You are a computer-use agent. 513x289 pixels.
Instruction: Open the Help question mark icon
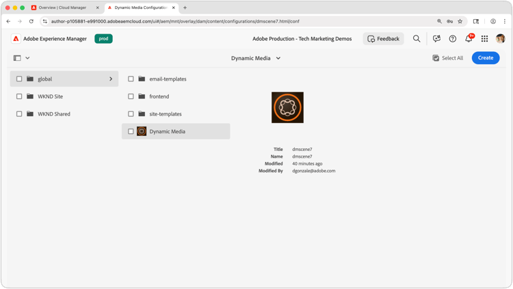coord(453,38)
